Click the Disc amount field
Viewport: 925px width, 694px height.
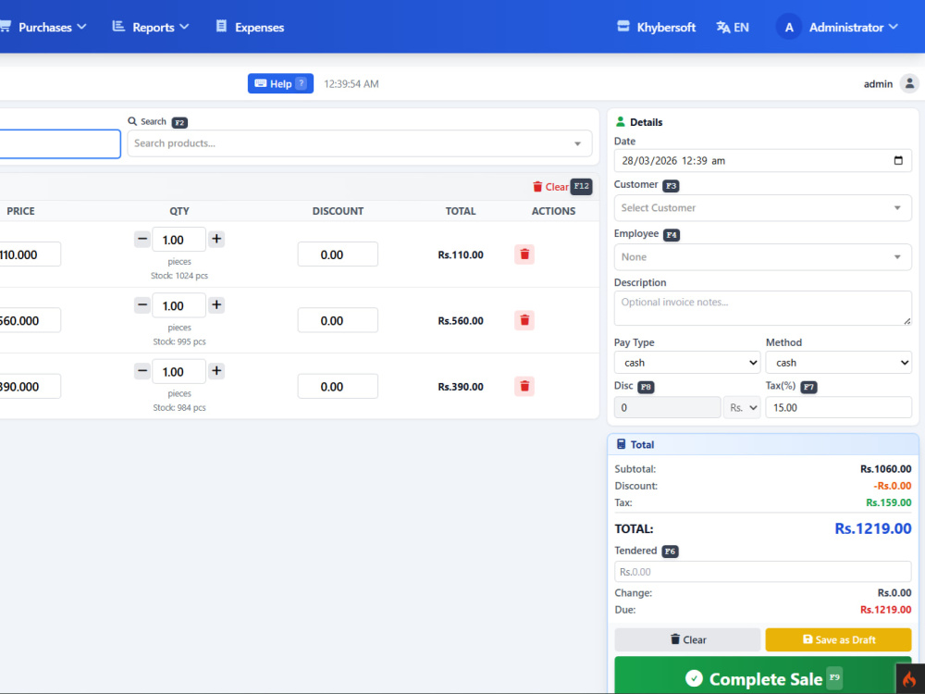click(667, 407)
